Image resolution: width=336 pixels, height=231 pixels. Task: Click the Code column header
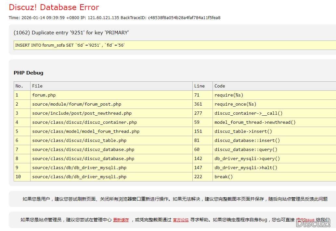[220, 86]
